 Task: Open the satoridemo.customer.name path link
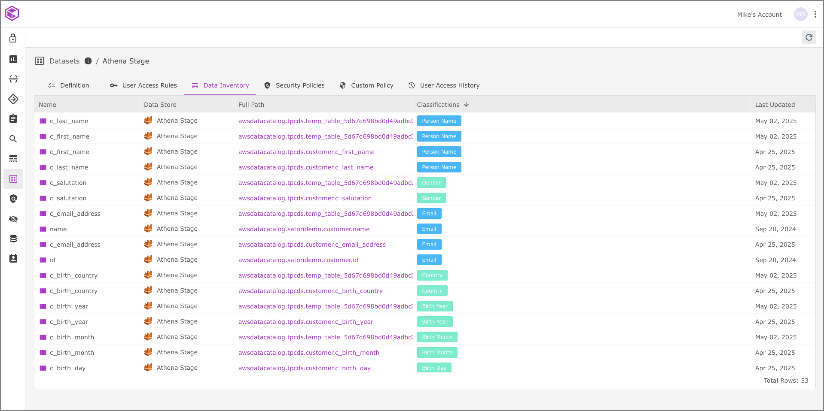304,229
